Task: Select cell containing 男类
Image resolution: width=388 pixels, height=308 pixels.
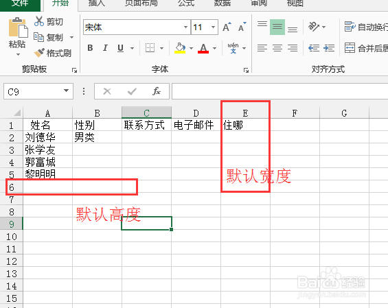Action: click(97, 137)
